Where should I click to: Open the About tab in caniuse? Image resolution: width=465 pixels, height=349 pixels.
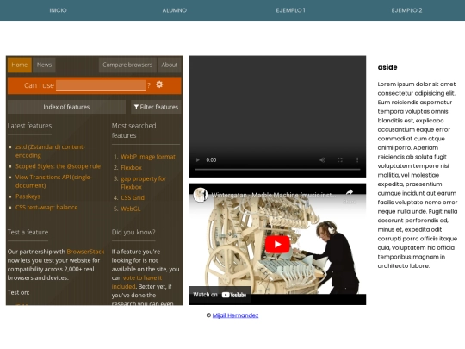[x=170, y=65]
